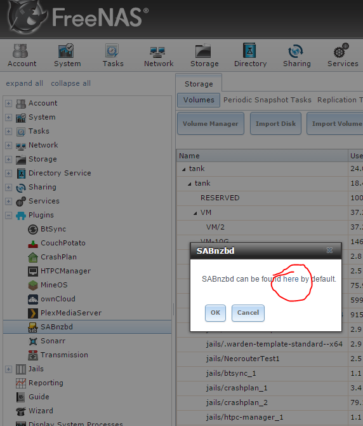The height and width of the screenshot is (426, 363).
Task: Select the jails/crashplan_1 row
Action: coord(262,388)
